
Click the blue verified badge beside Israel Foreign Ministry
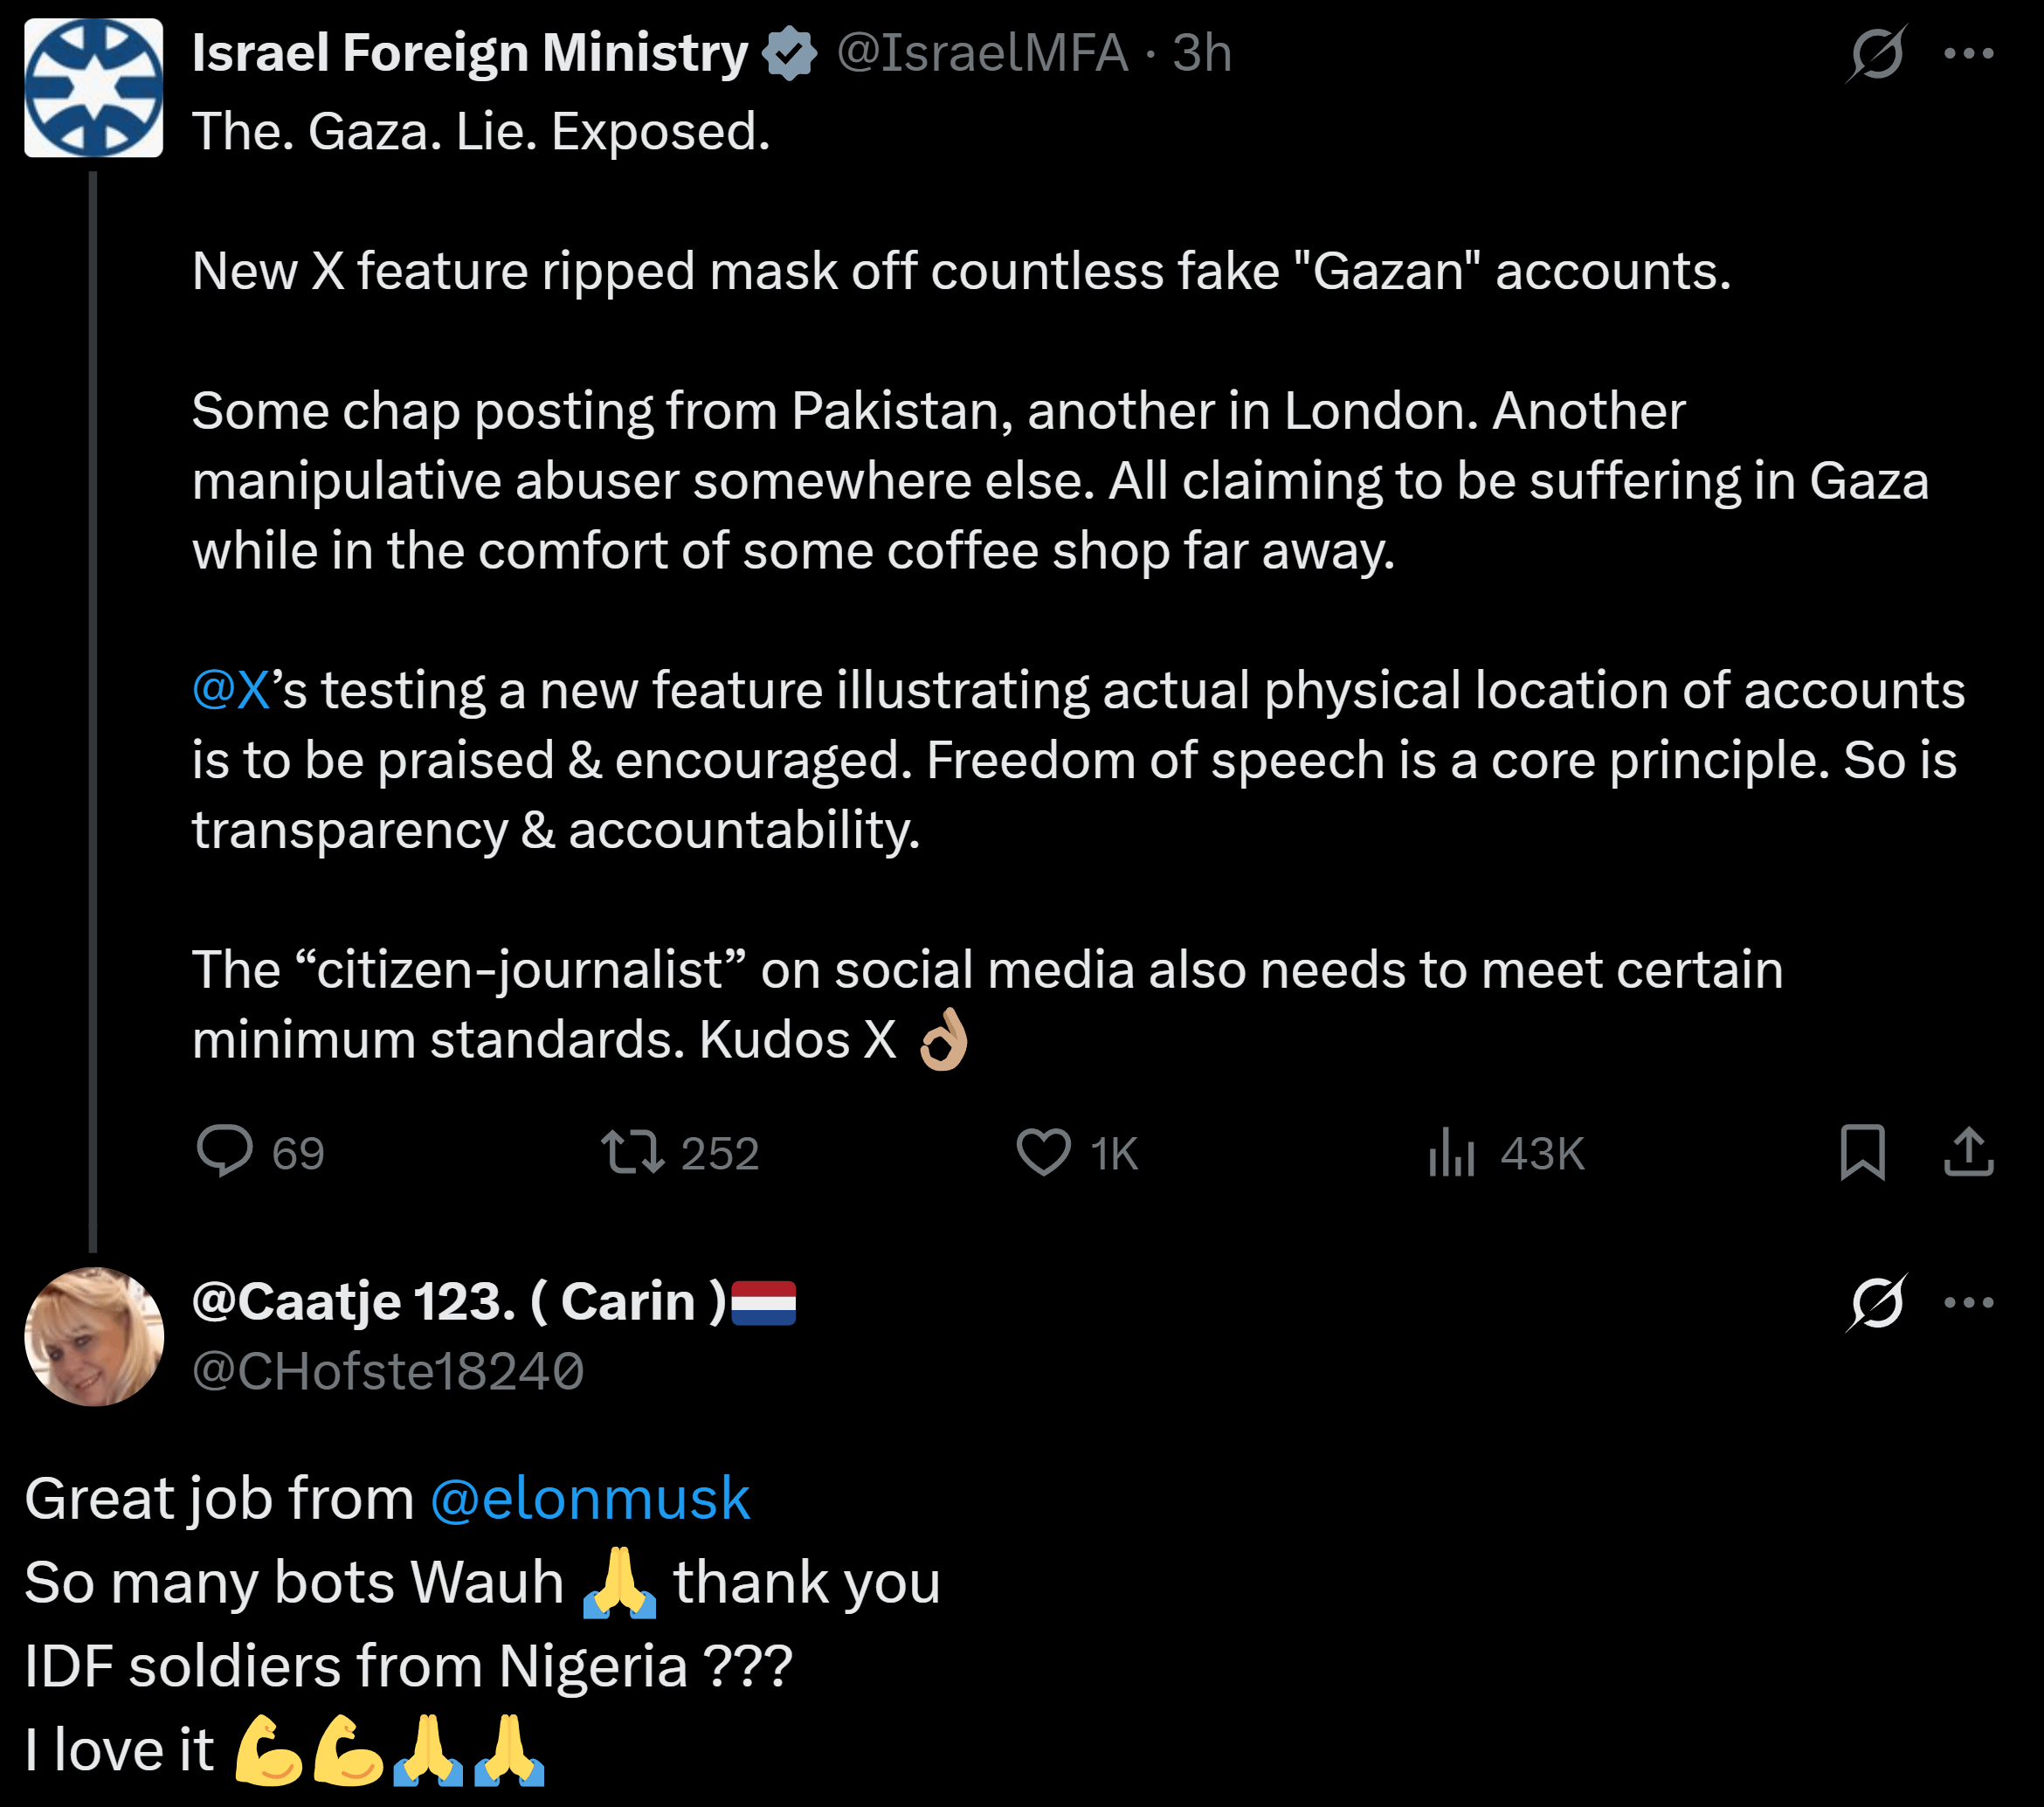[x=790, y=53]
